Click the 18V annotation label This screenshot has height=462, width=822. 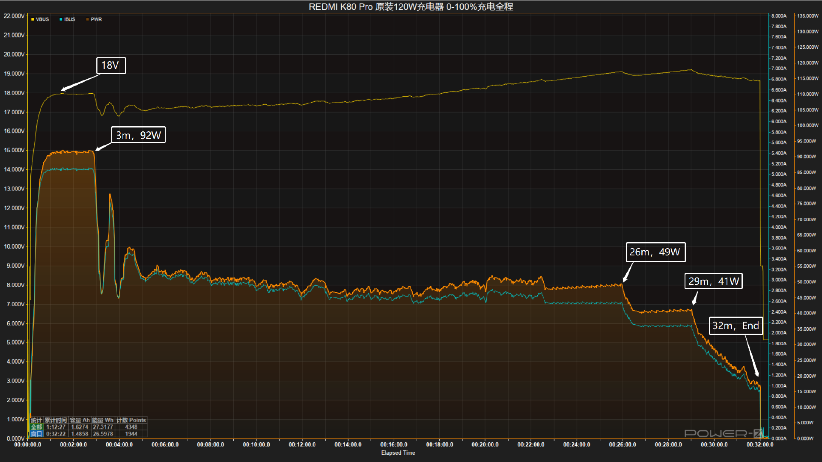click(x=110, y=65)
